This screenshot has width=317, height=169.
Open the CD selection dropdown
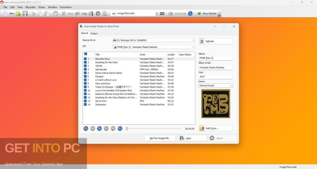[x=154, y=47]
